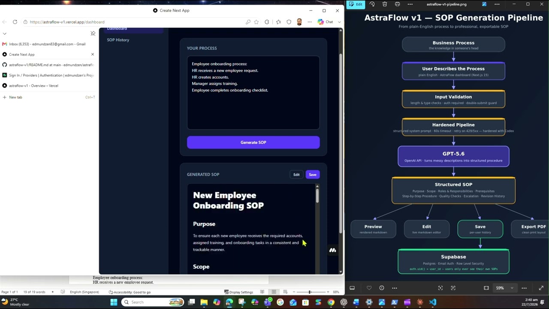This screenshot has width=549, height=309.
Task: Open Google Chrome from the taskbar
Action: (x=331, y=302)
